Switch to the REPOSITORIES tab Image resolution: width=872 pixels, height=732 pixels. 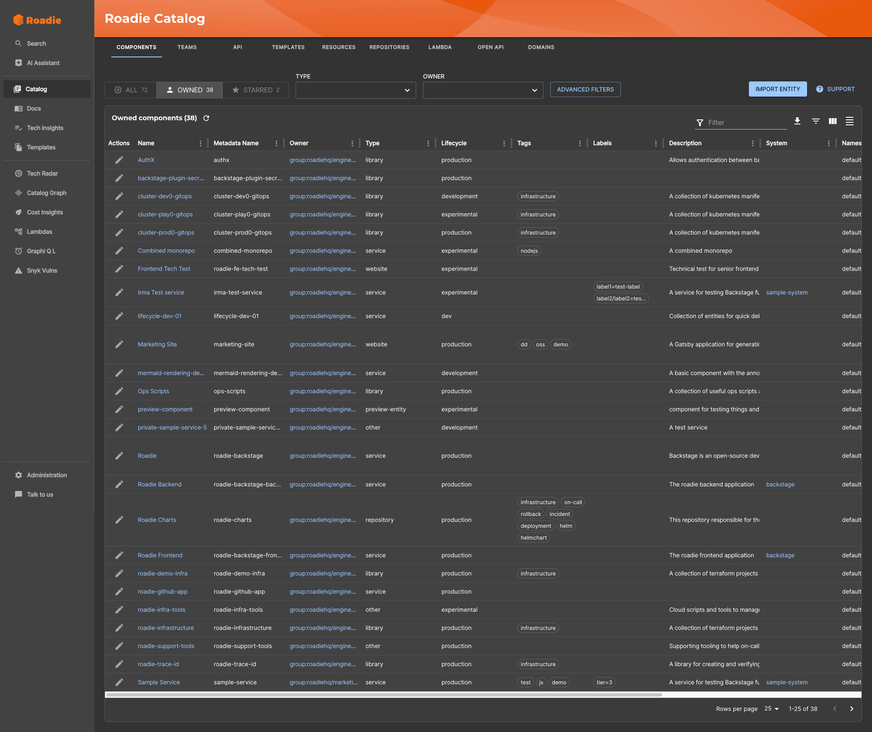pyautogui.click(x=390, y=47)
